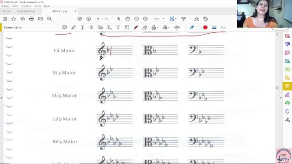Click the zoom percentage field

pyautogui.click(x=156, y=19)
